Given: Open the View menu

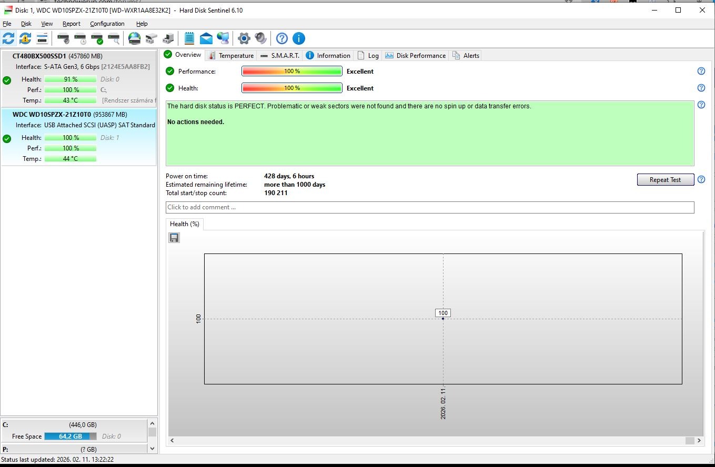Looking at the screenshot, I should pos(47,24).
